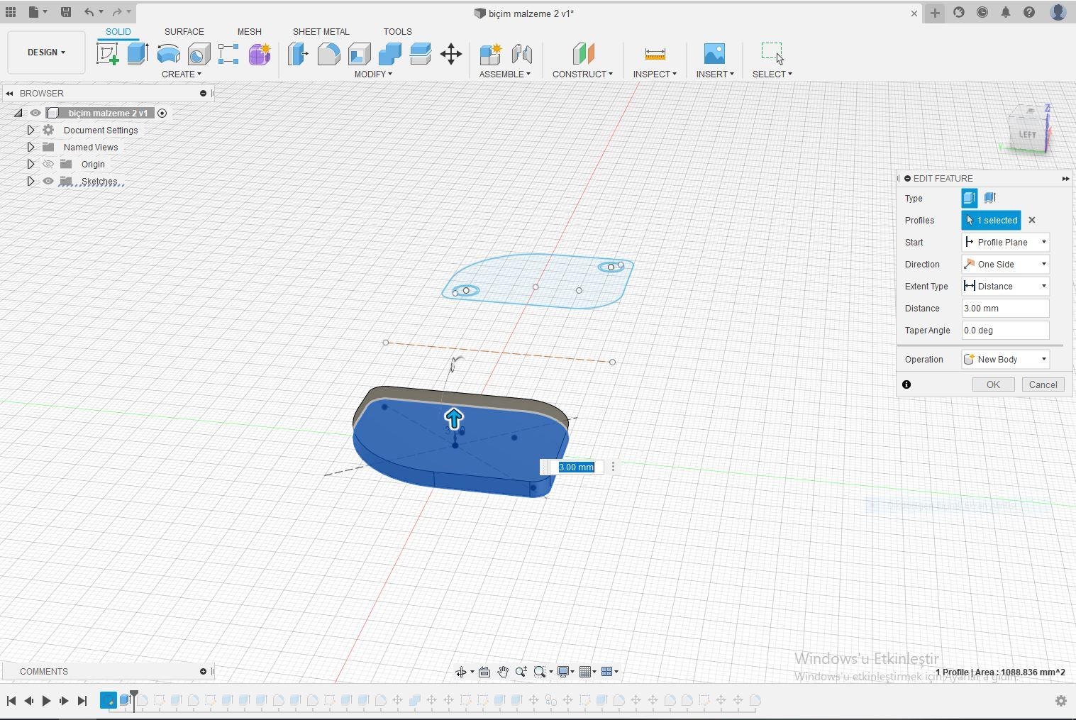The width and height of the screenshot is (1076, 720).
Task: Click the Offset Plane construct icon
Action: 583,54
